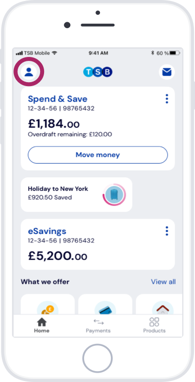
Task: Open the Holiday to New York pot
Action: tap(76, 194)
